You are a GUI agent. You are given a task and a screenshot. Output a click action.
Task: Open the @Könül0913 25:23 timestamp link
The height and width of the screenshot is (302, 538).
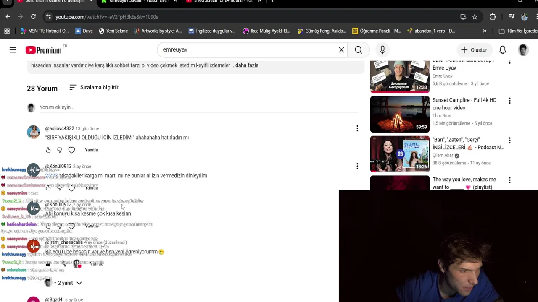pos(51,176)
